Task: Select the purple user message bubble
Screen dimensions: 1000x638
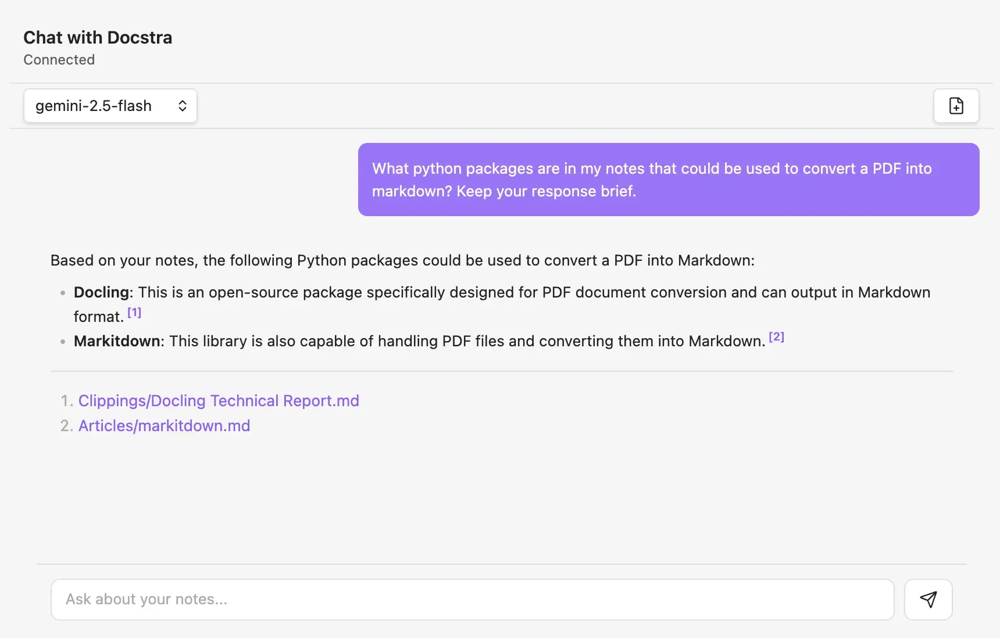Action: pyautogui.click(x=667, y=180)
